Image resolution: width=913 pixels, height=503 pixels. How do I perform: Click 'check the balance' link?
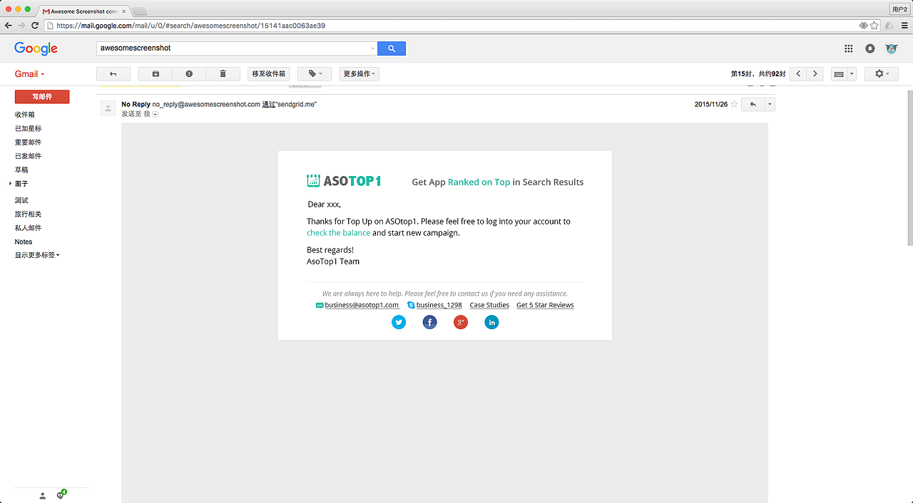pyautogui.click(x=339, y=232)
